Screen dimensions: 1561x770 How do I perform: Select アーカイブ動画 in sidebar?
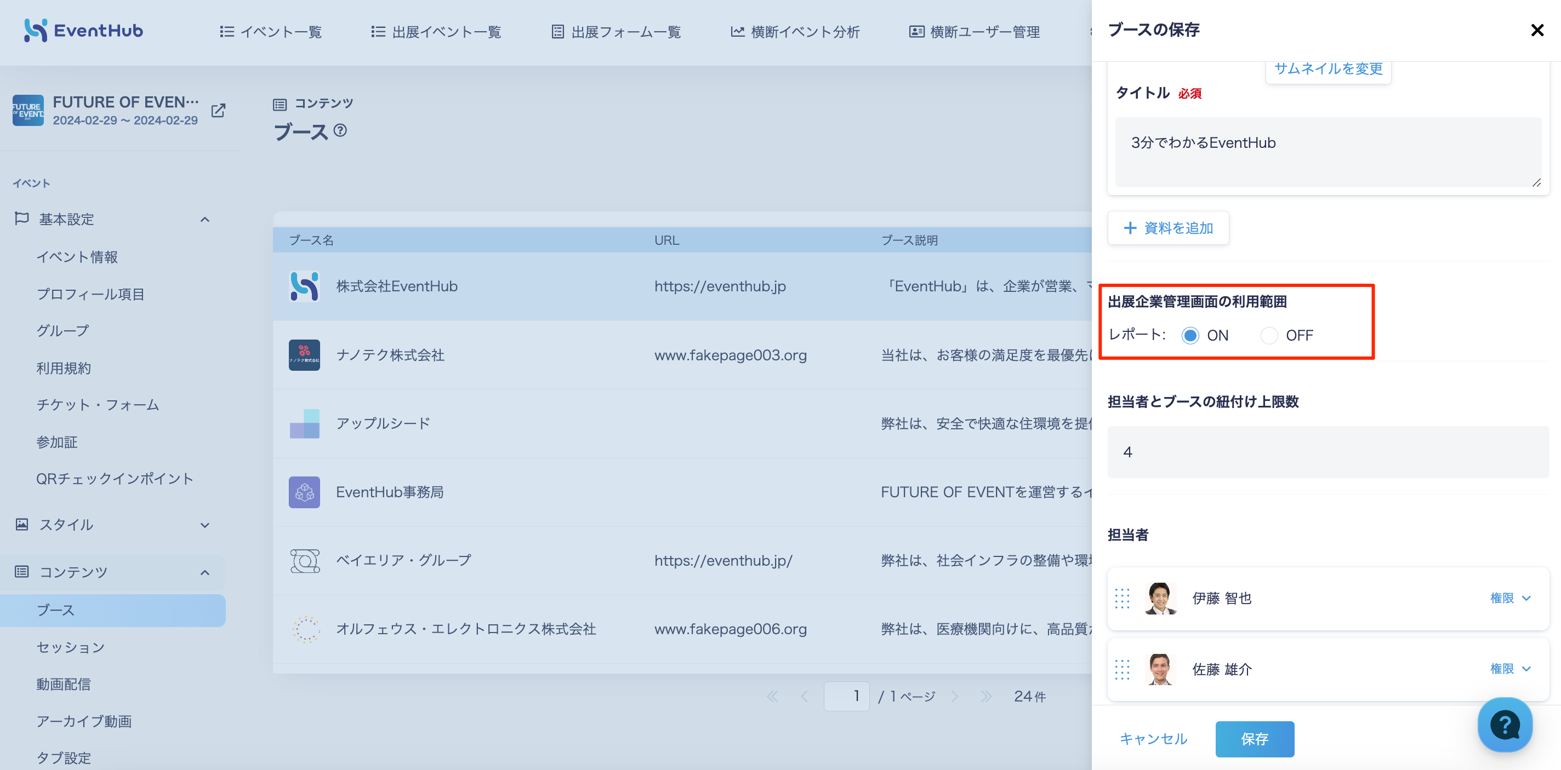pos(84,721)
